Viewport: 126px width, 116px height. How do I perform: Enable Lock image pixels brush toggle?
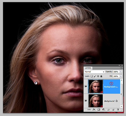pos(95,76)
